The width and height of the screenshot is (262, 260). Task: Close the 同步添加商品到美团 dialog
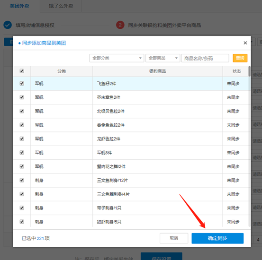point(245,43)
